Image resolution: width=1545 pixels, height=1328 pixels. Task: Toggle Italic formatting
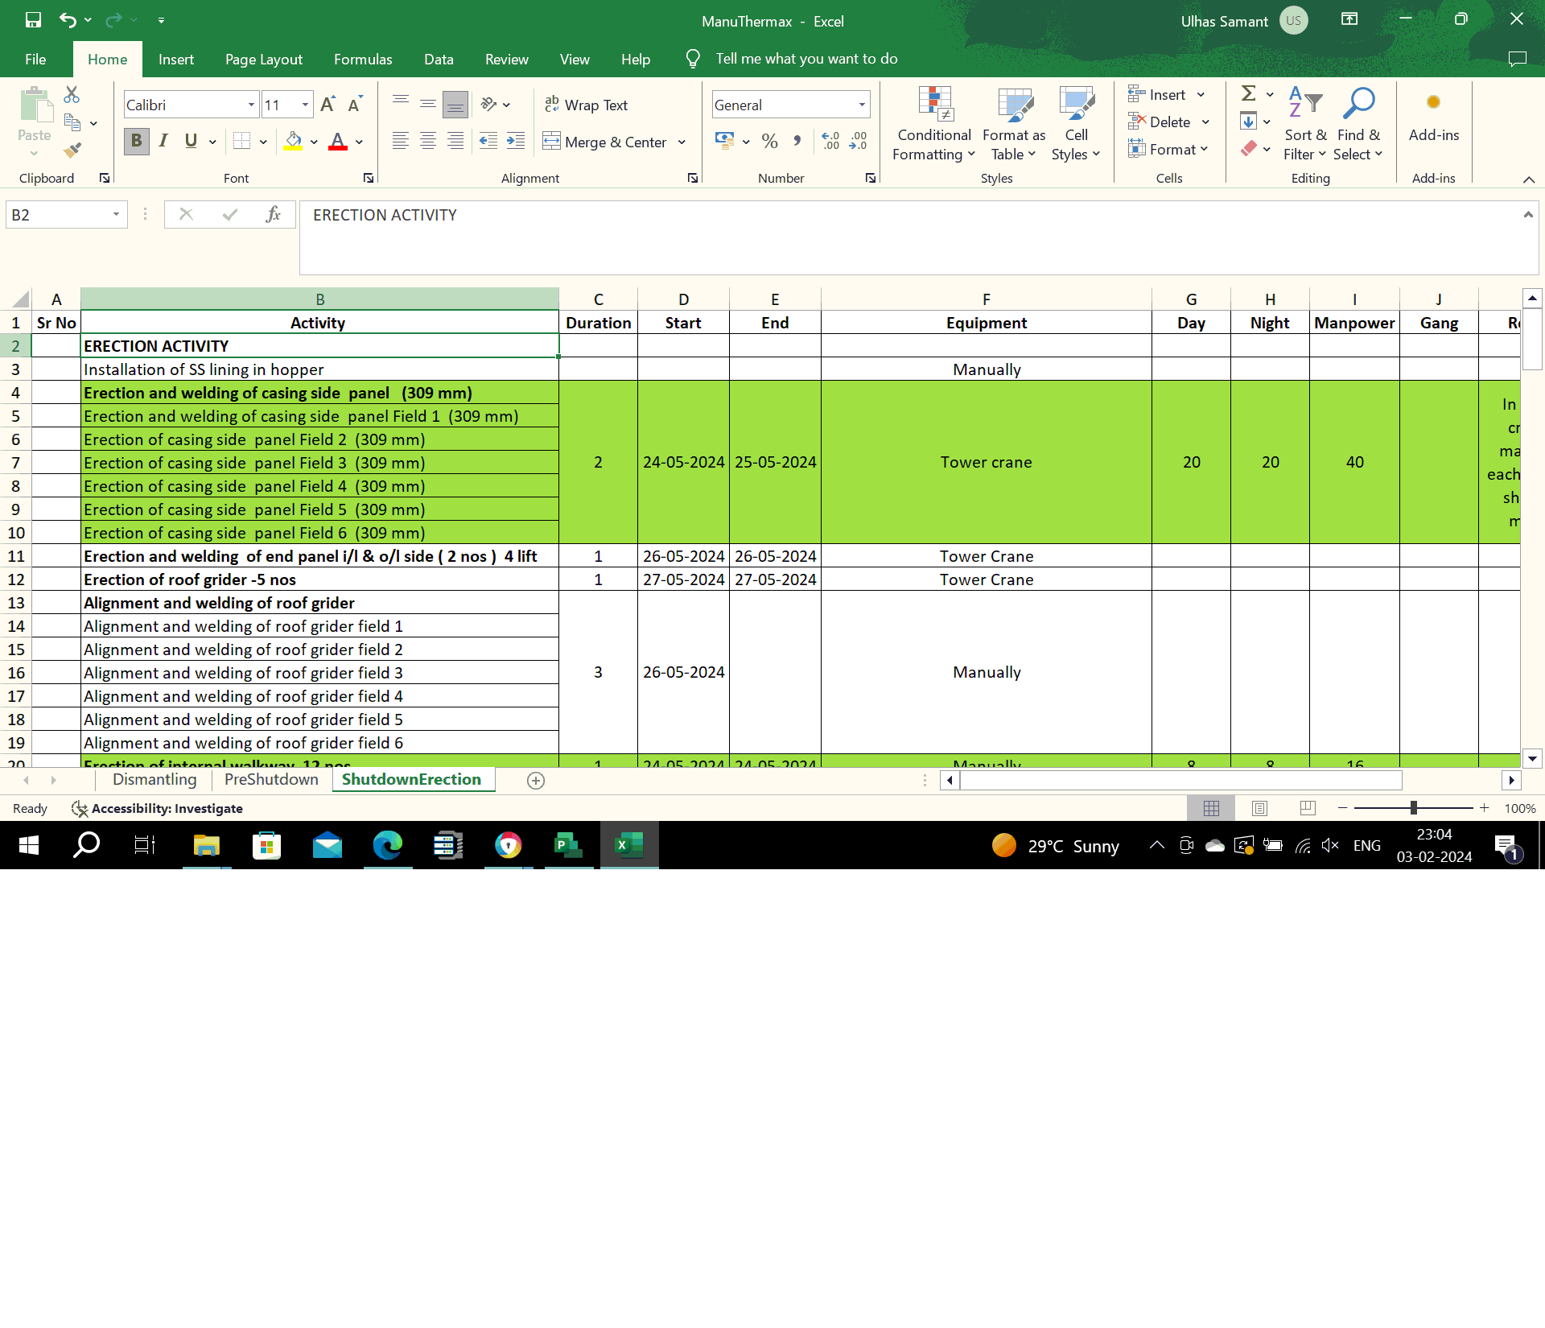click(x=163, y=142)
